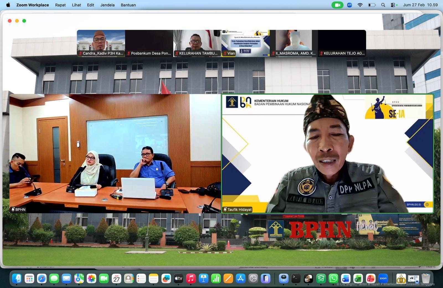Open Terminal from the Dock
The image size is (443, 288).
pyautogui.click(x=296, y=279)
